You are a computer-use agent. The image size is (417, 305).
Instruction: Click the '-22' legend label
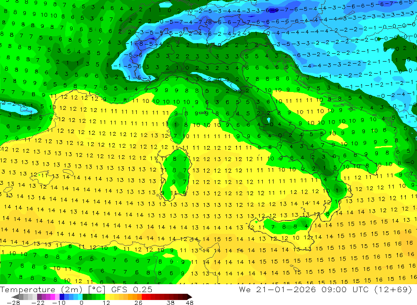pyautogui.click(x=38, y=303)
